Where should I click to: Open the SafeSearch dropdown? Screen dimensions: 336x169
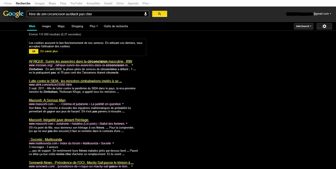pyautogui.click(x=303, y=26)
